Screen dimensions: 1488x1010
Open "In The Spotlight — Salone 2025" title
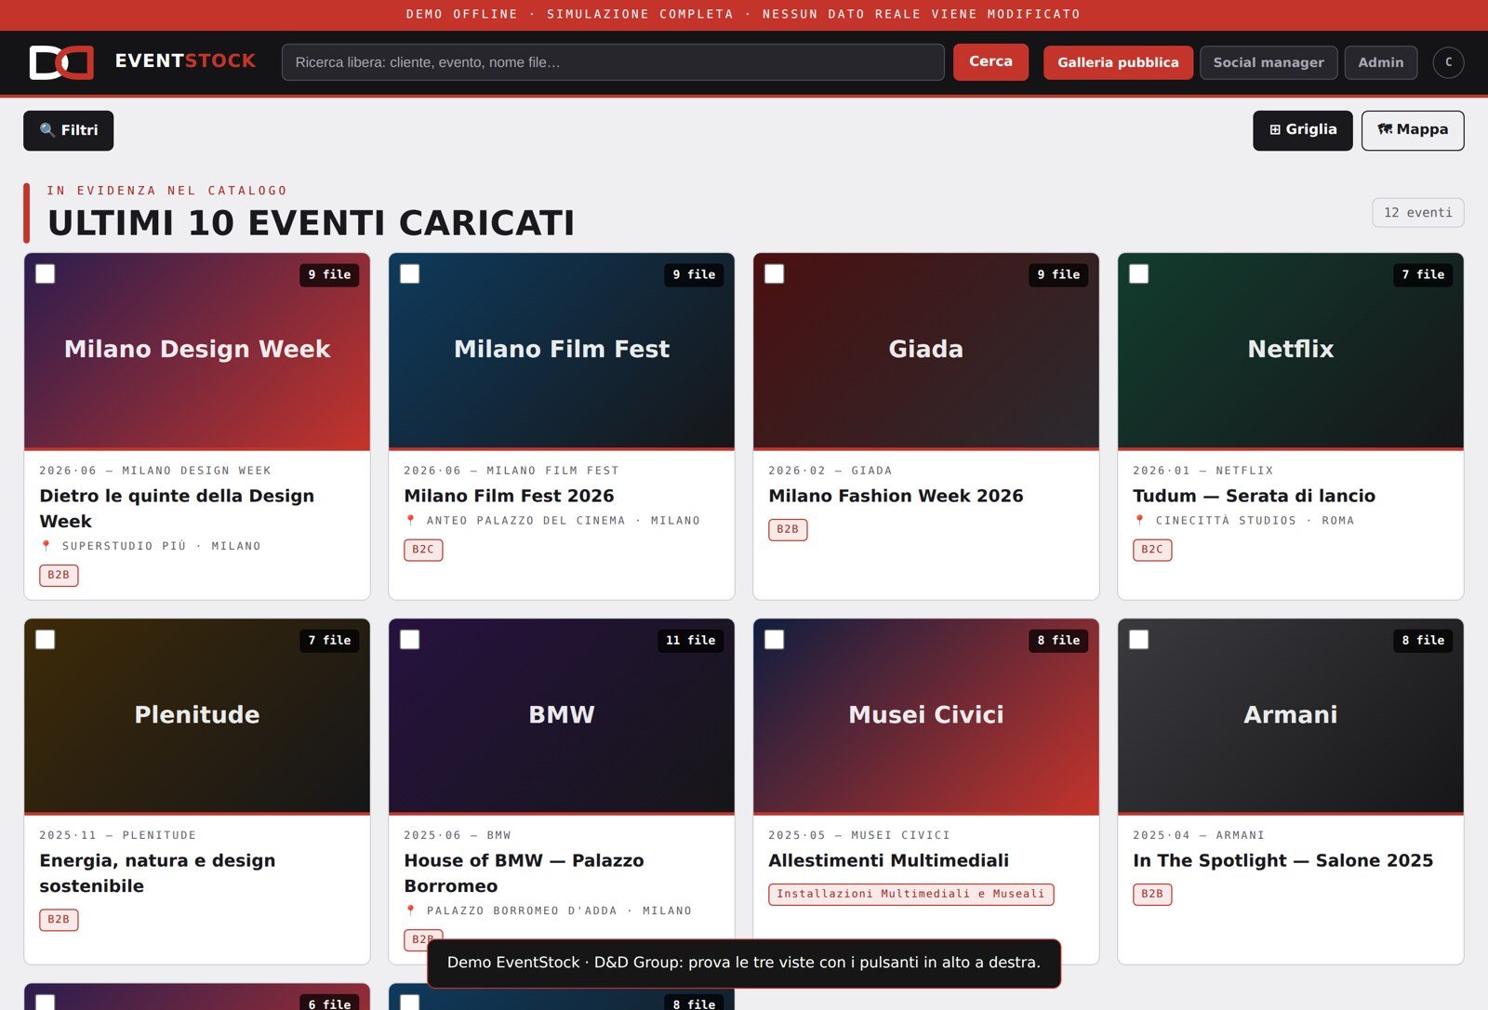tap(1282, 860)
